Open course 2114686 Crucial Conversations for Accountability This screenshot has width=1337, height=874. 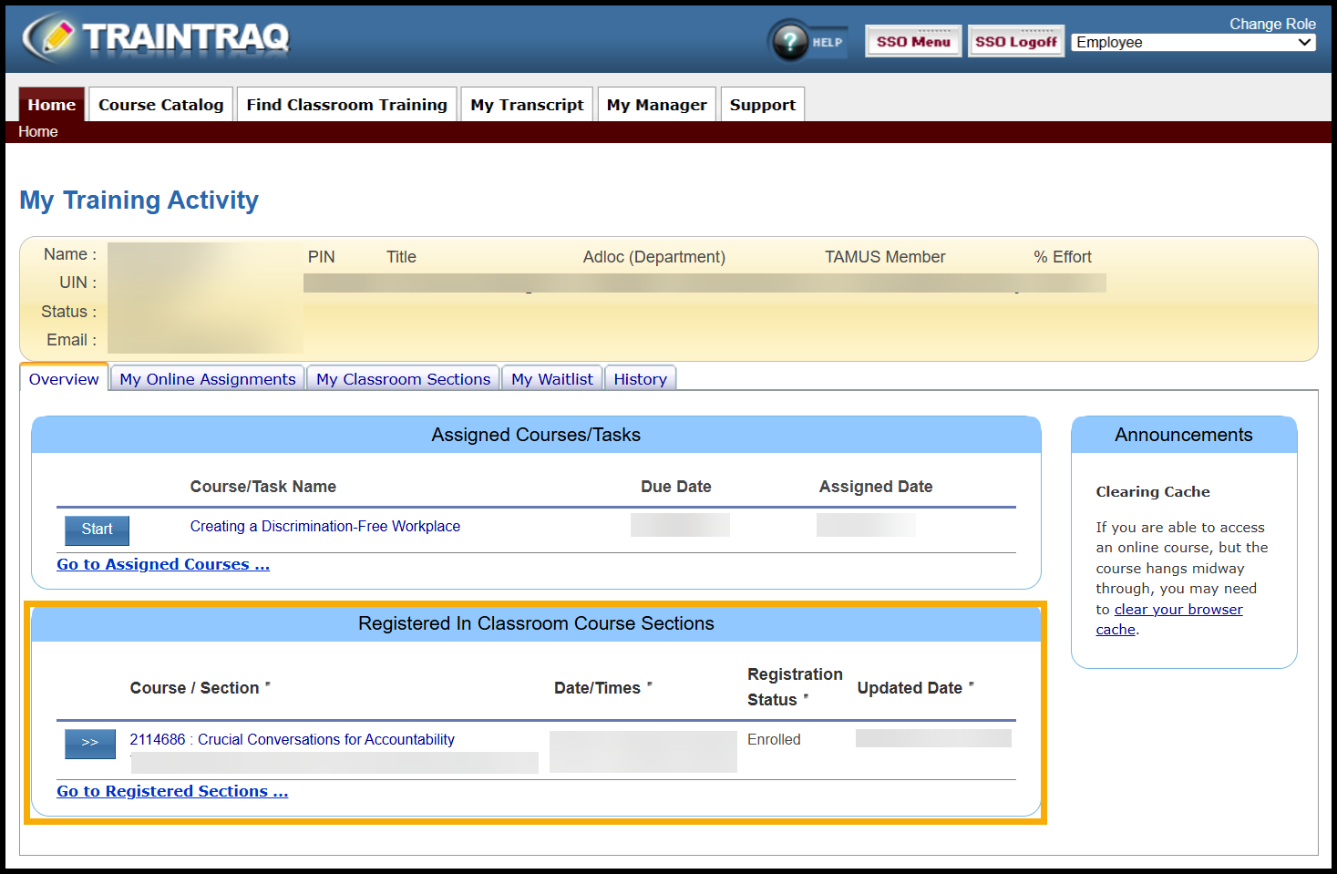292,739
